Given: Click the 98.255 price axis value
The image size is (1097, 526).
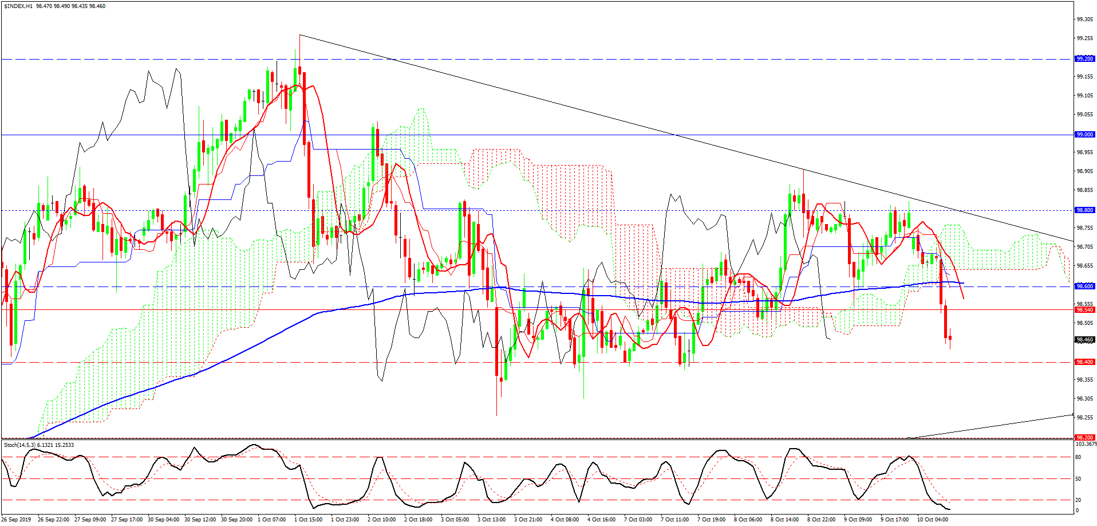Looking at the screenshot, I should [1085, 417].
